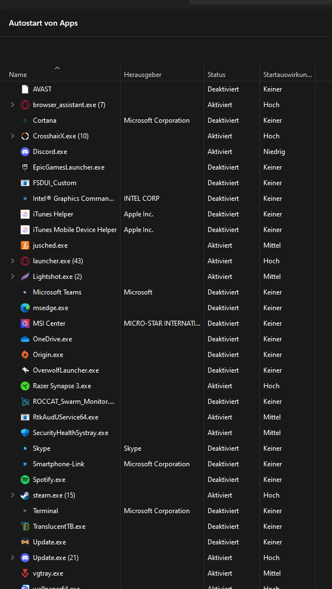Expand the steam.exe (15) group
The height and width of the screenshot is (589, 332).
tap(13, 495)
